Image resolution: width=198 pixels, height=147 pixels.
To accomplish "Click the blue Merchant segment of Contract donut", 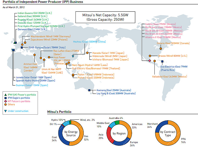I will [x=160, y=125].
